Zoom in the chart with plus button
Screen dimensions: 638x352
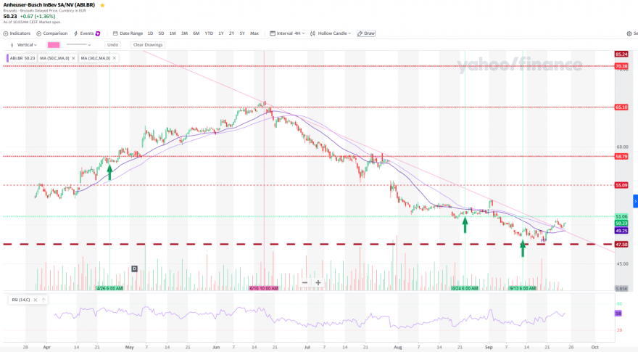318,282
